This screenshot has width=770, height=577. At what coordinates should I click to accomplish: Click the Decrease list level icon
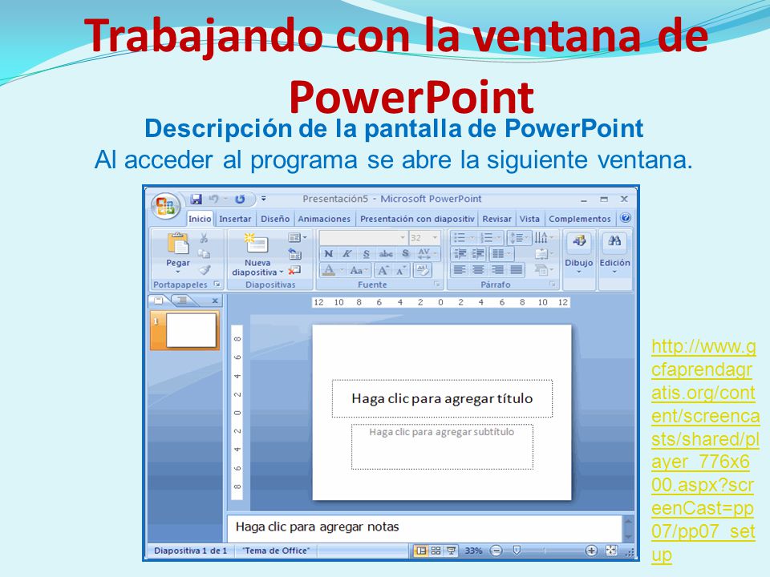460,254
